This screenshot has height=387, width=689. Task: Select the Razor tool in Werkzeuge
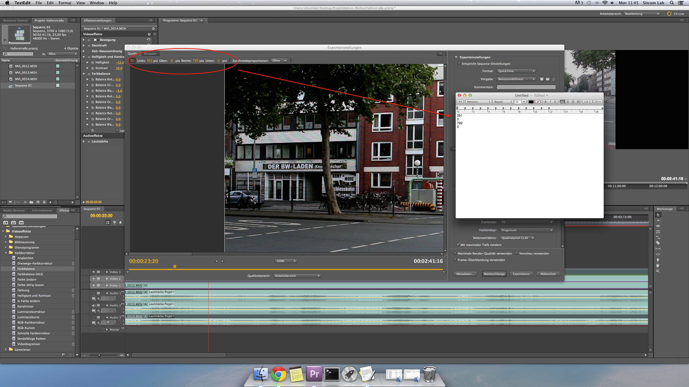(658, 243)
